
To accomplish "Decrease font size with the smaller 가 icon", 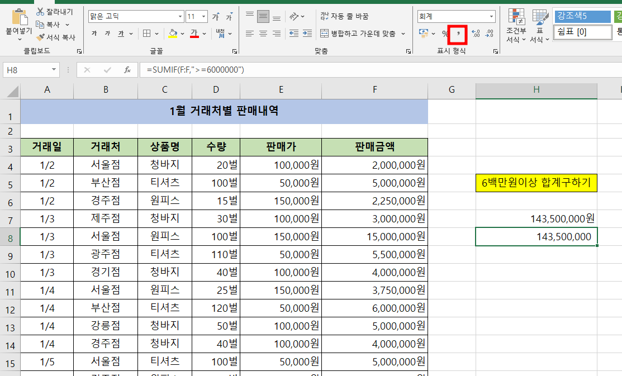I will [x=229, y=16].
